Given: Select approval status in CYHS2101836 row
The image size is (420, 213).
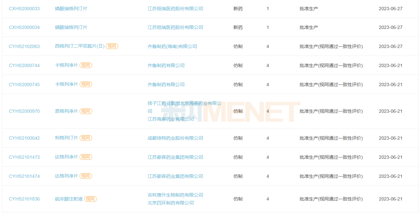Looking at the screenshot, I should point(331,199).
